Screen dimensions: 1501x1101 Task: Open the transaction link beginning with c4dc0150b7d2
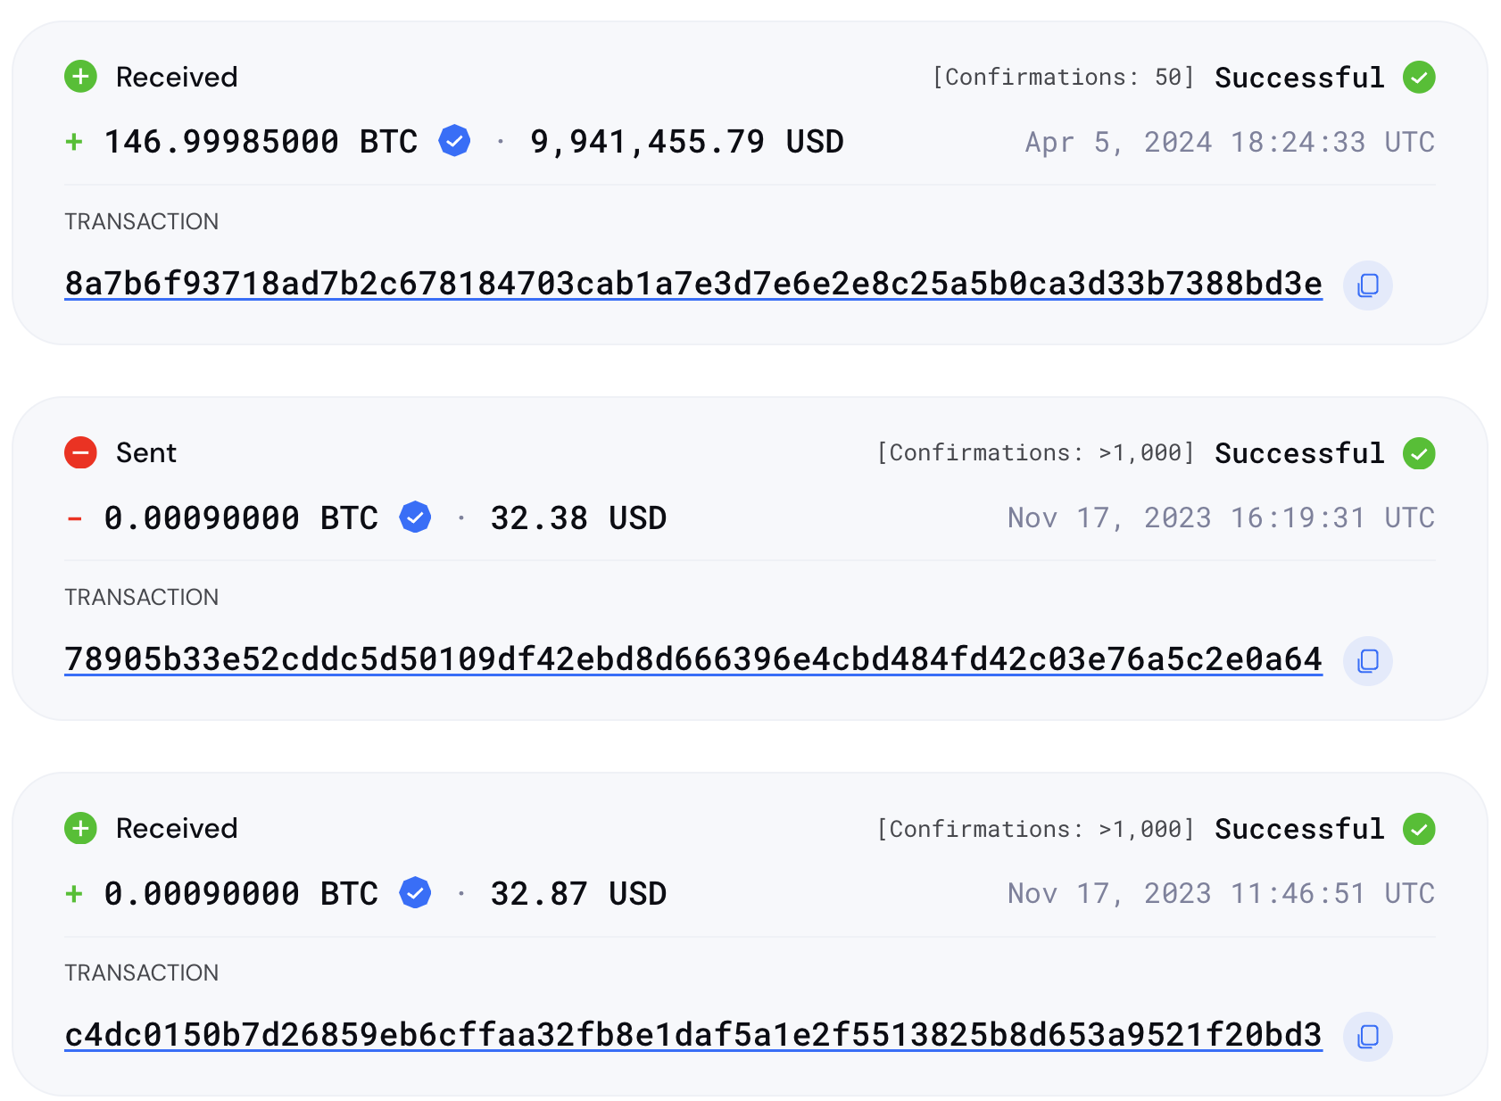click(692, 1037)
